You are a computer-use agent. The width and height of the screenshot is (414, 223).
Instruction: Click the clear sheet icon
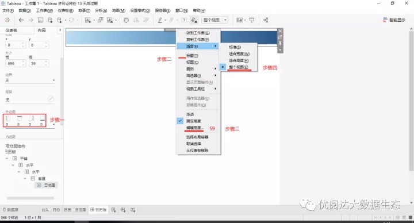click(x=110, y=20)
